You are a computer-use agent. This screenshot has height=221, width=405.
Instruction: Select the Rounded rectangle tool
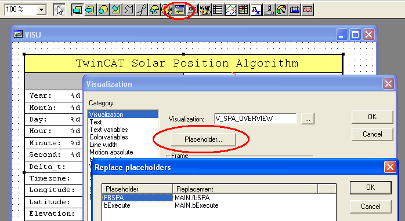click(90, 10)
